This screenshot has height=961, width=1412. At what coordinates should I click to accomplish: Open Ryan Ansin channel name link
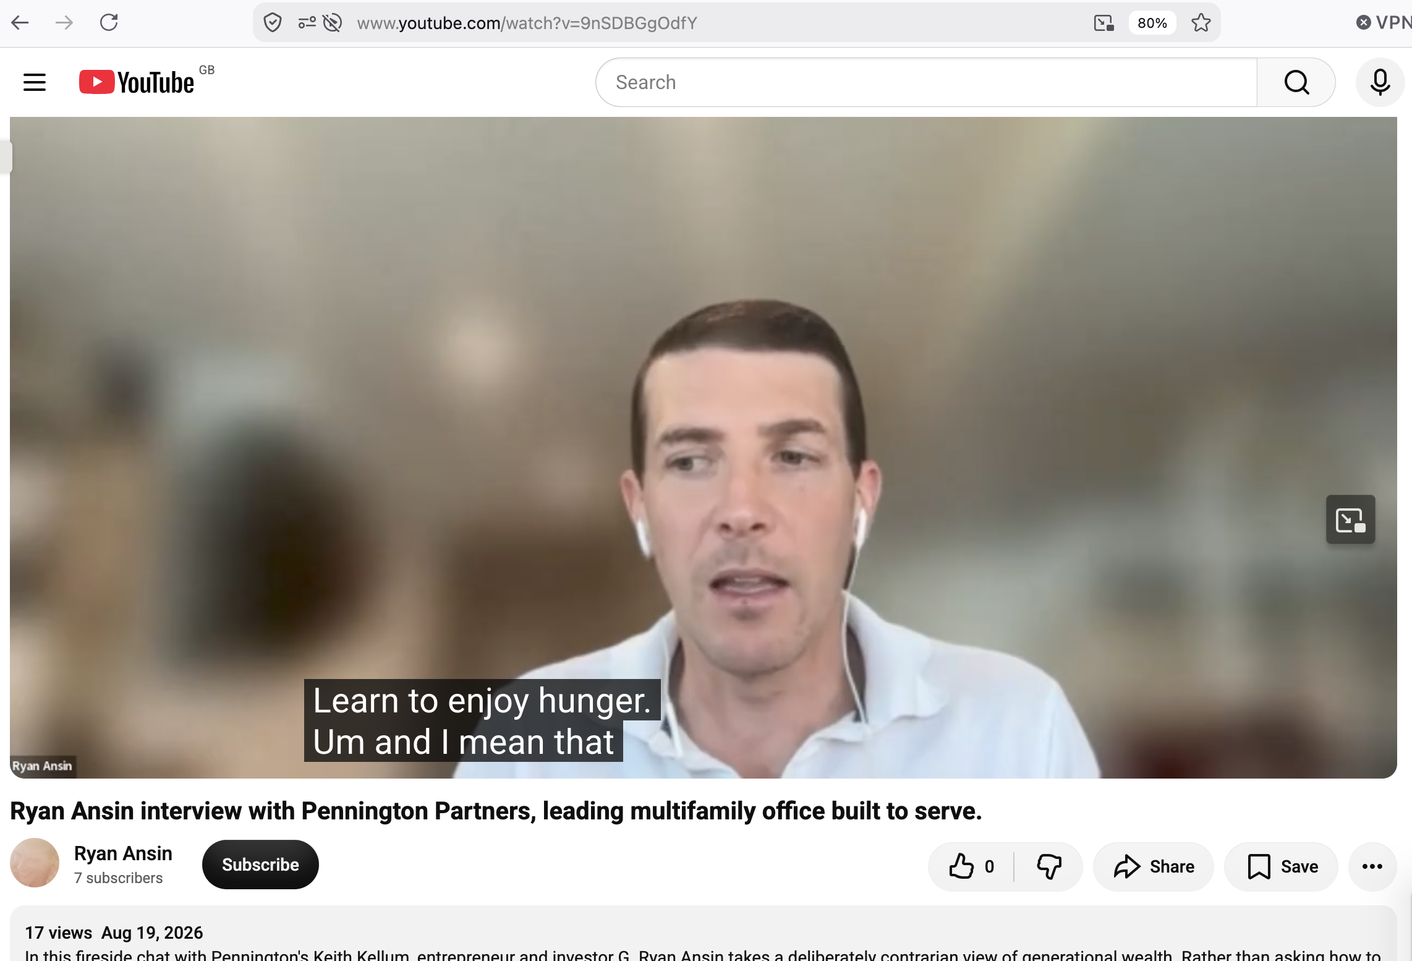[x=123, y=853]
